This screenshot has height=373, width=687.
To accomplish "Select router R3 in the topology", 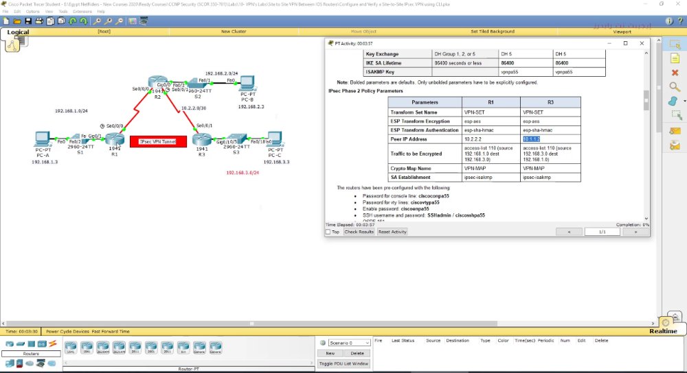I will click(201, 139).
